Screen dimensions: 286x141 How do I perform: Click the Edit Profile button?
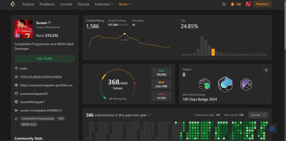tap(45, 59)
